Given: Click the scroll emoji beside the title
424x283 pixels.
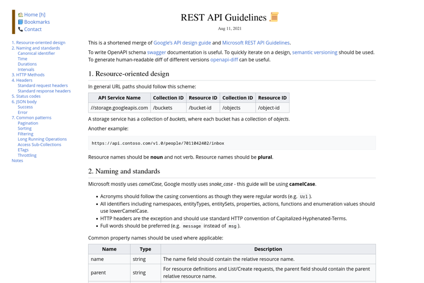Looking at the screenshot, I should coord(274,17).
